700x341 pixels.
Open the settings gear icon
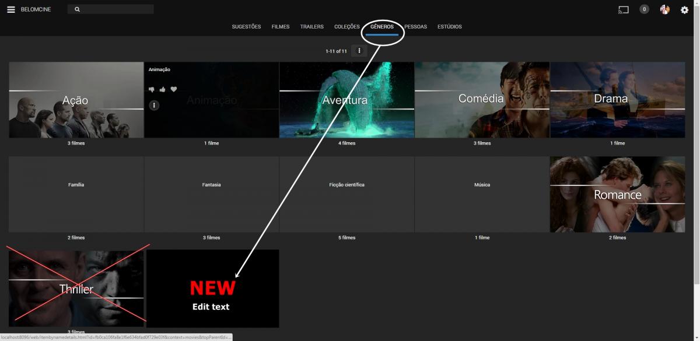tap(685, 10)
